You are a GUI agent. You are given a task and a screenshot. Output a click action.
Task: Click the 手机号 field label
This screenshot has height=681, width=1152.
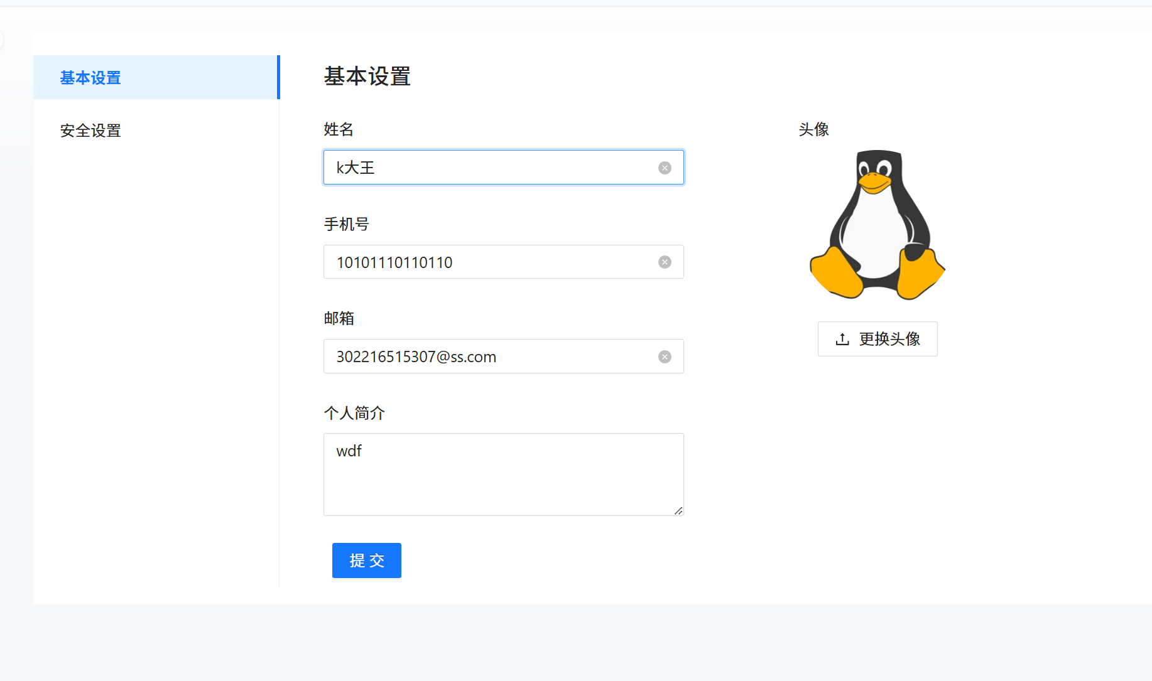click(347, 224)
